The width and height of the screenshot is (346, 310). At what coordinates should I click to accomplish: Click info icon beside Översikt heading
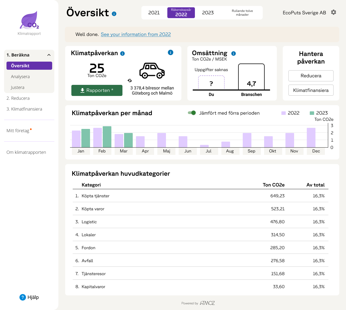tap(114, 14)
